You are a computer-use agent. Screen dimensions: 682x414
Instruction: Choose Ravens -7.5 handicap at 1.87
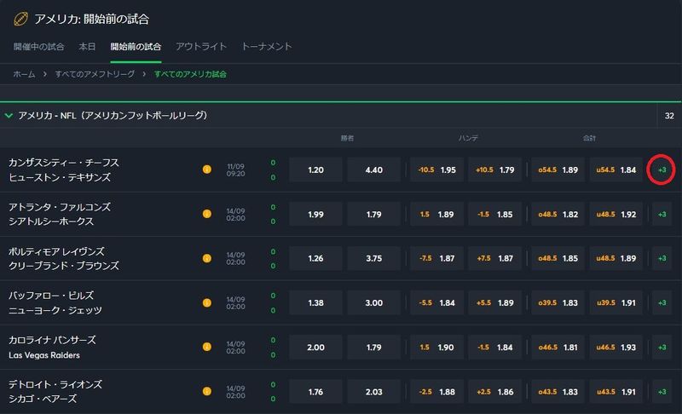pyautogui.click(x=436, y=258)
